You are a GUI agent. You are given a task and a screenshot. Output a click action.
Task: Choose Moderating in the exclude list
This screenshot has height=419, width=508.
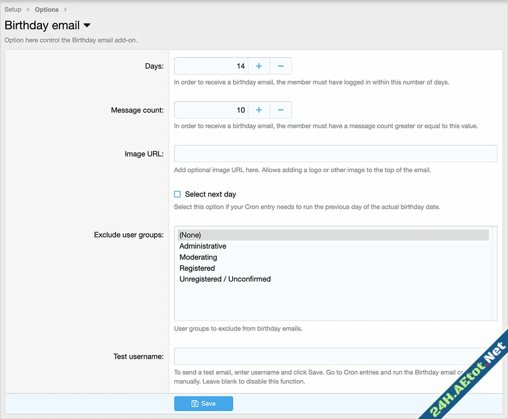point(198,257)
